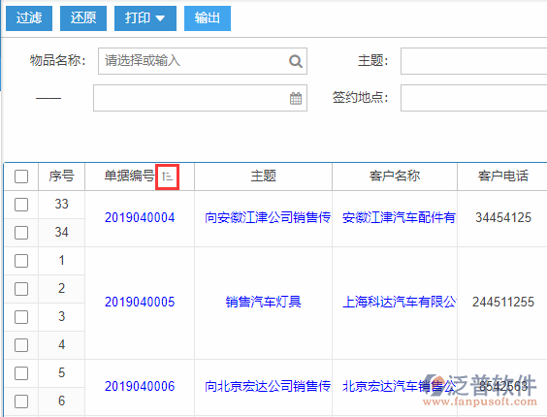The width and height of the screenshot is (547, 417).
Task: Open document link 2019040004
Action: click(x=140, y=218)
